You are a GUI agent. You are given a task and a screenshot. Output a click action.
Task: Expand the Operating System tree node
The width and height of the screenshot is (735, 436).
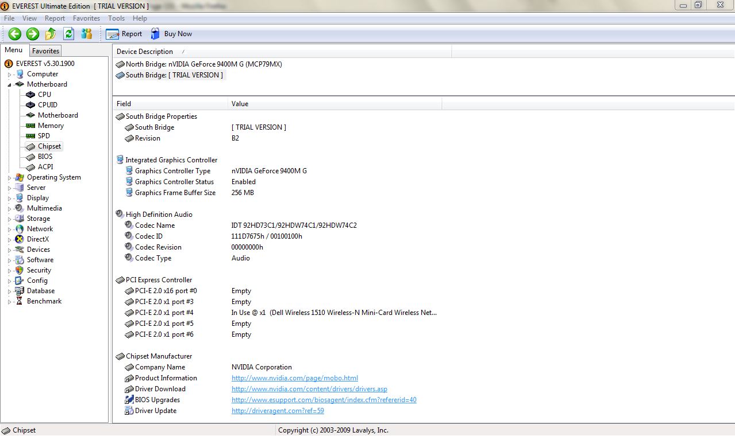[10, 178]
